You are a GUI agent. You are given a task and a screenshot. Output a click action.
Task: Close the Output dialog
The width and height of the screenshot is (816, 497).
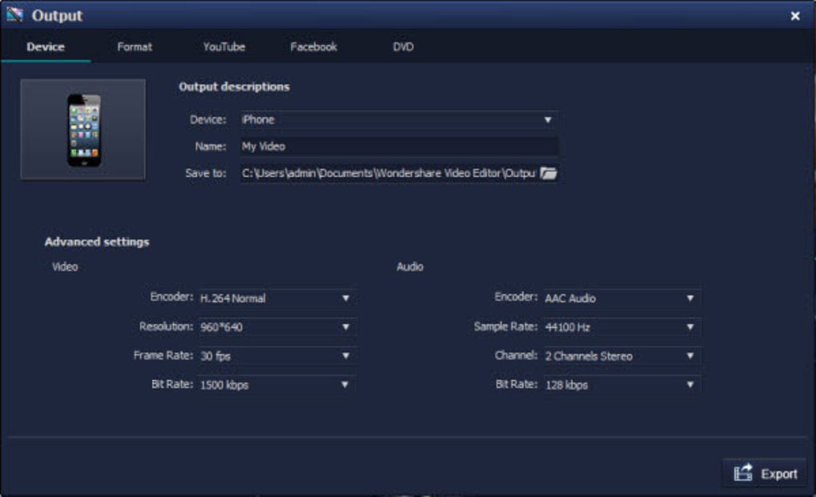[794, 16]
